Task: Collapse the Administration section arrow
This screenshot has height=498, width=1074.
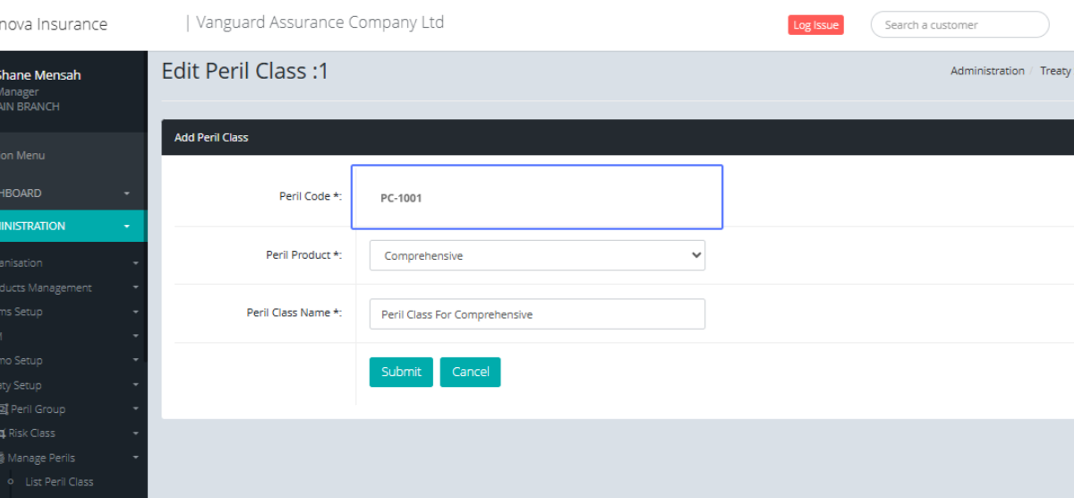Action: click(127, 227)
